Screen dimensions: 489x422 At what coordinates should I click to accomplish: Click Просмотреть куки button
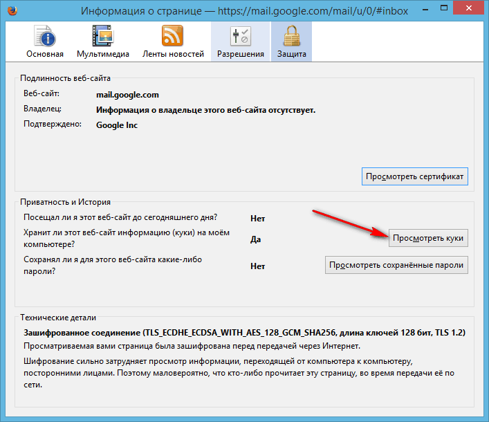point(428,238)
